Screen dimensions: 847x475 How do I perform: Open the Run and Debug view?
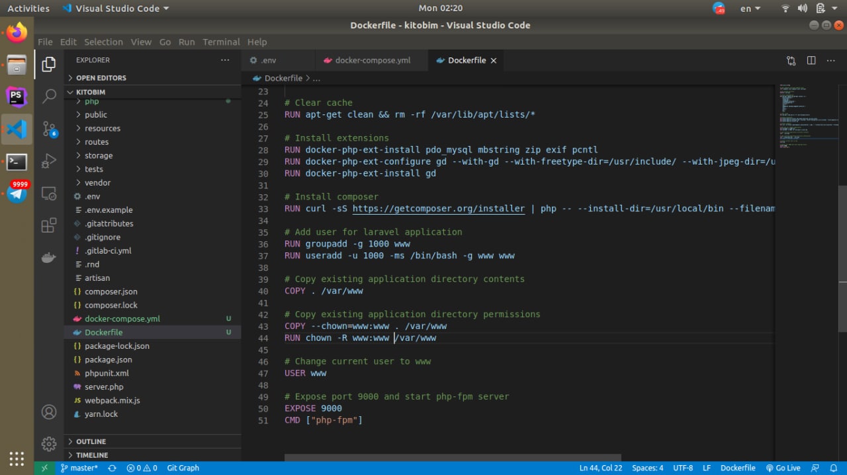[49, 161]
